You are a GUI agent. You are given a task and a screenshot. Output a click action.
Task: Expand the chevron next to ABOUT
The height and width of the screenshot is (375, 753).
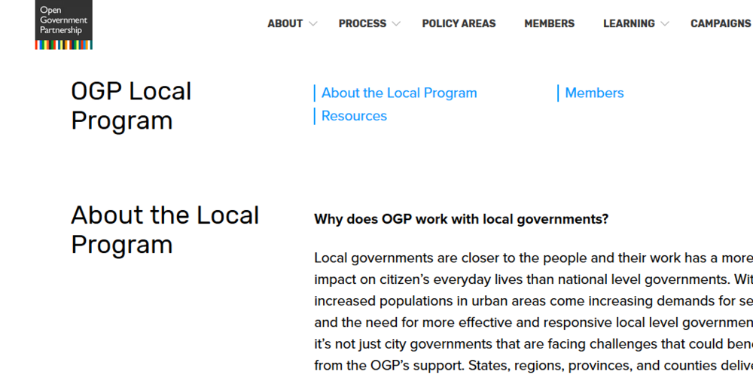[313, 24]
